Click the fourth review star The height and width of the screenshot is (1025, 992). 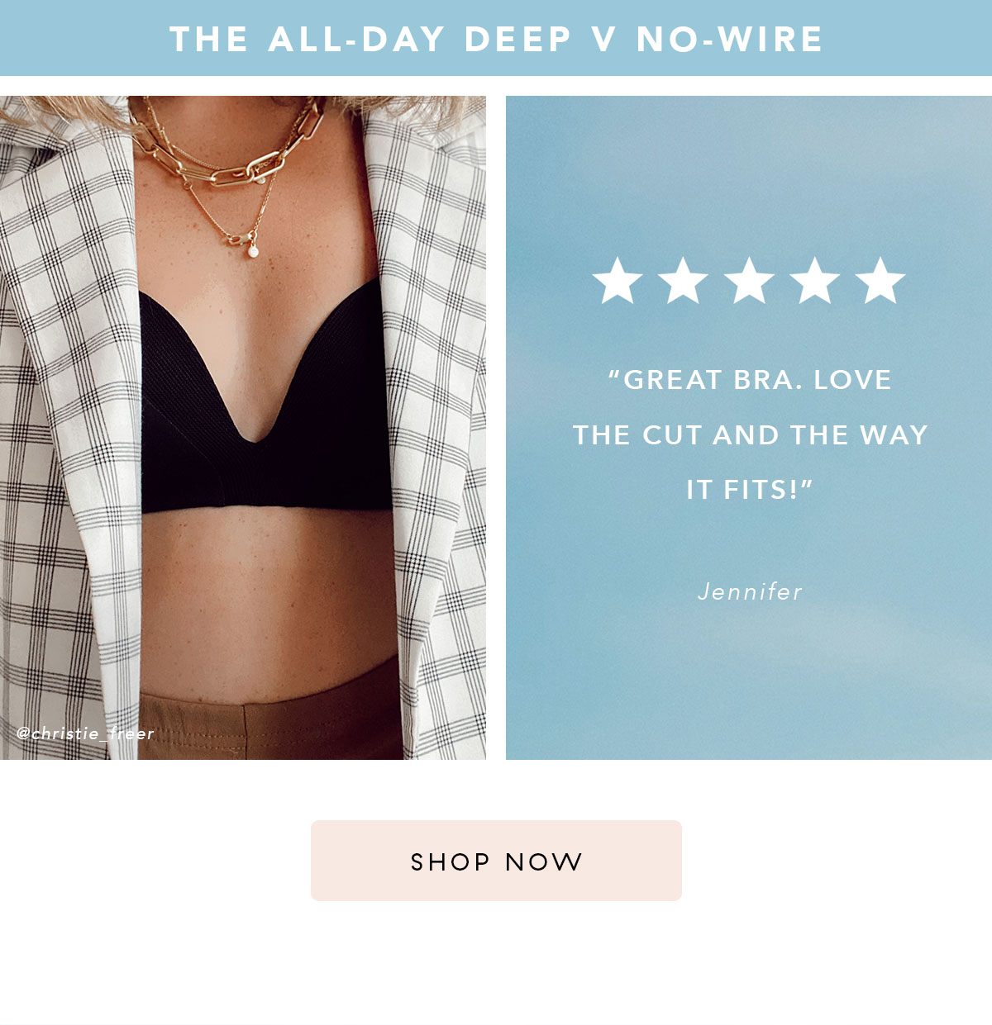click(814, 280)
